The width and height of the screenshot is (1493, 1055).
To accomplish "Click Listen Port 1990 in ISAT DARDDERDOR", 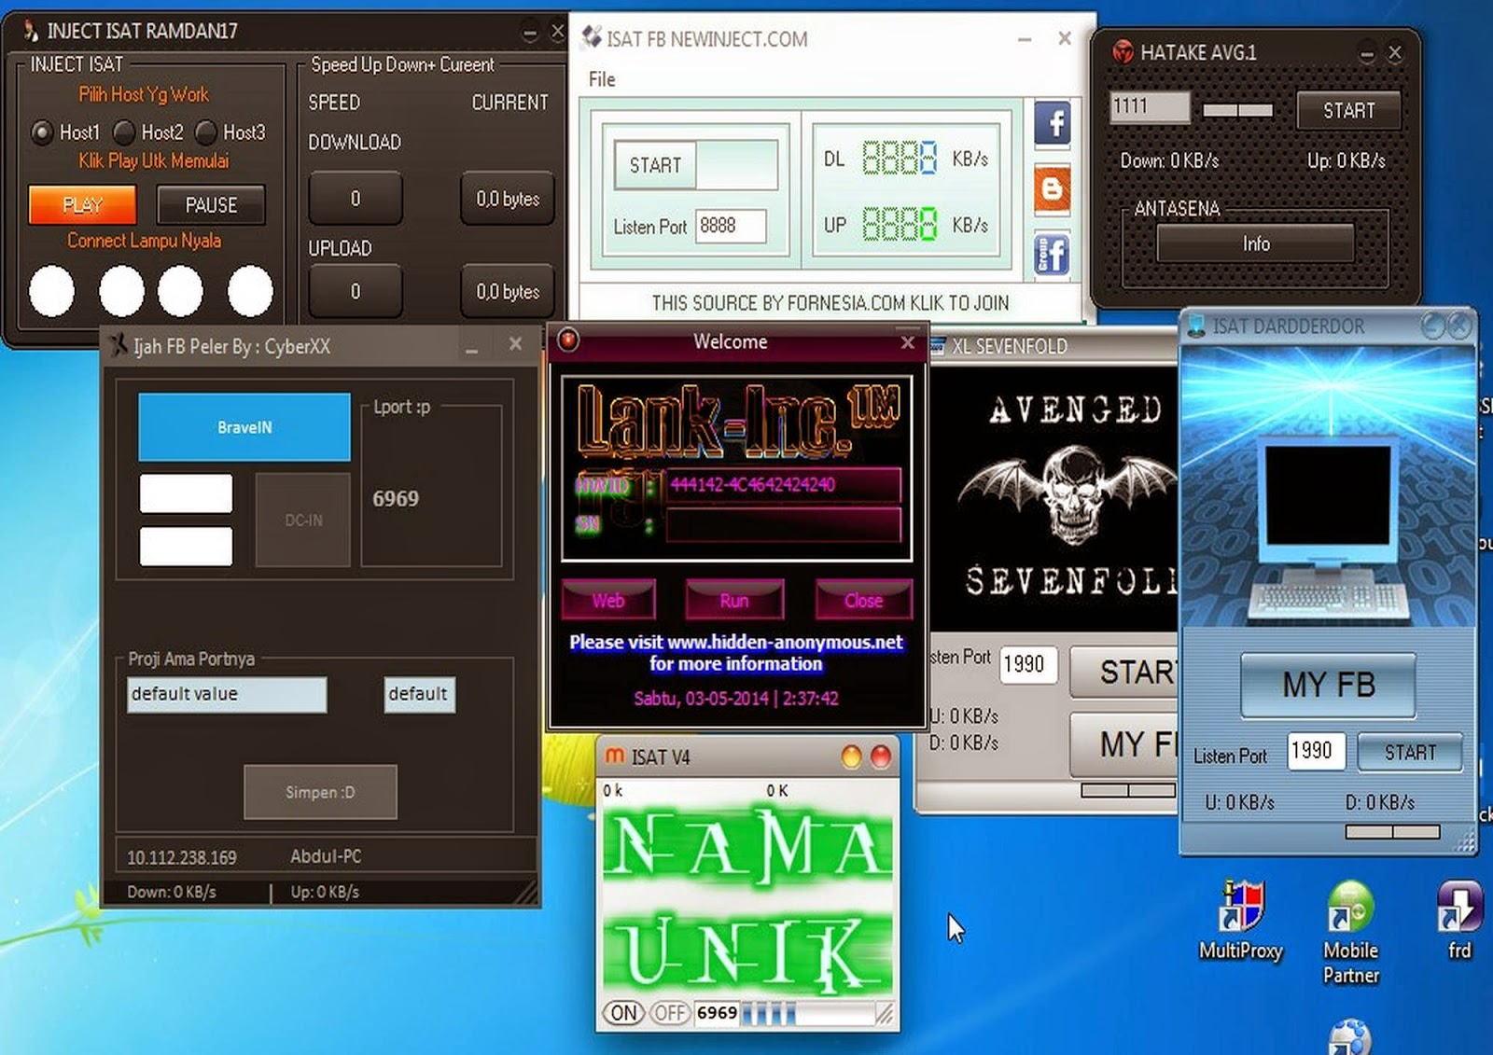I will coord(1317,751).
